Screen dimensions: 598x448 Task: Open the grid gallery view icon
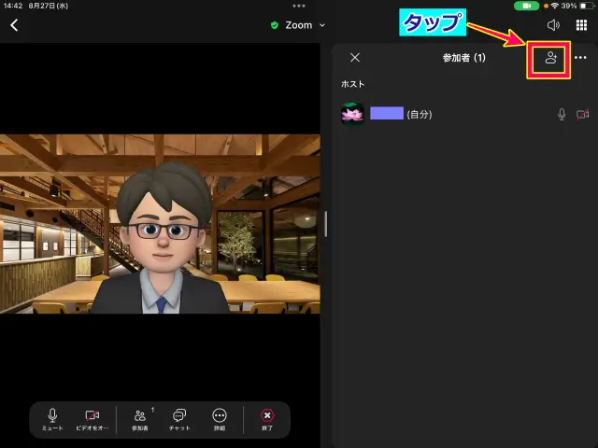pyautogui.click(x=581, y=25)
